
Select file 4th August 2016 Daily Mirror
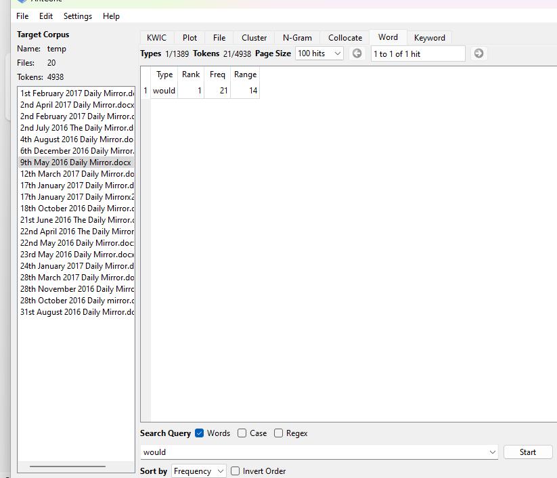(76, 139)
